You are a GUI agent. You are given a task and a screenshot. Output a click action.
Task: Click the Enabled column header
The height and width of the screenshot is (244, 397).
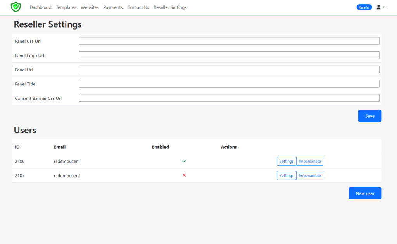[161, 147]
